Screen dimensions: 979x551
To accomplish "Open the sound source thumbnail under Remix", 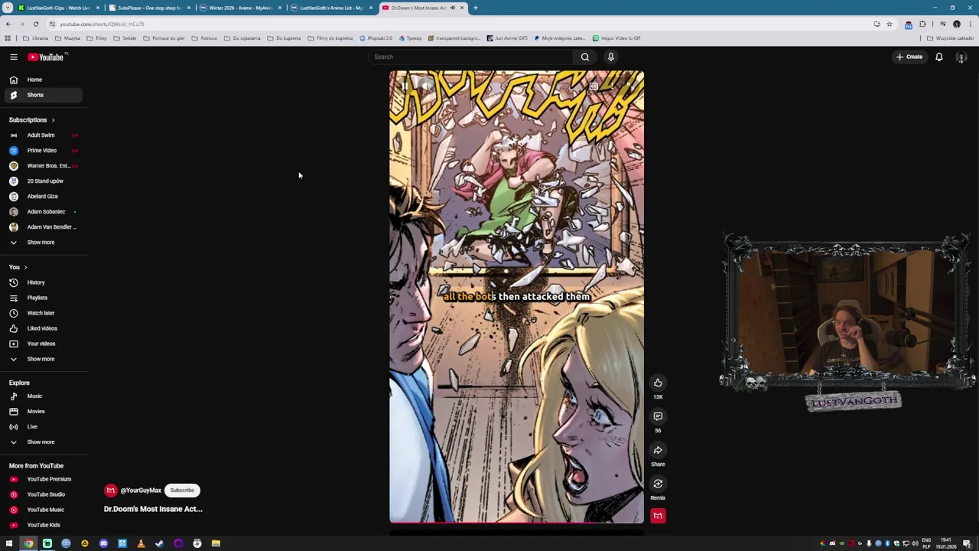I will coord(658,516).
